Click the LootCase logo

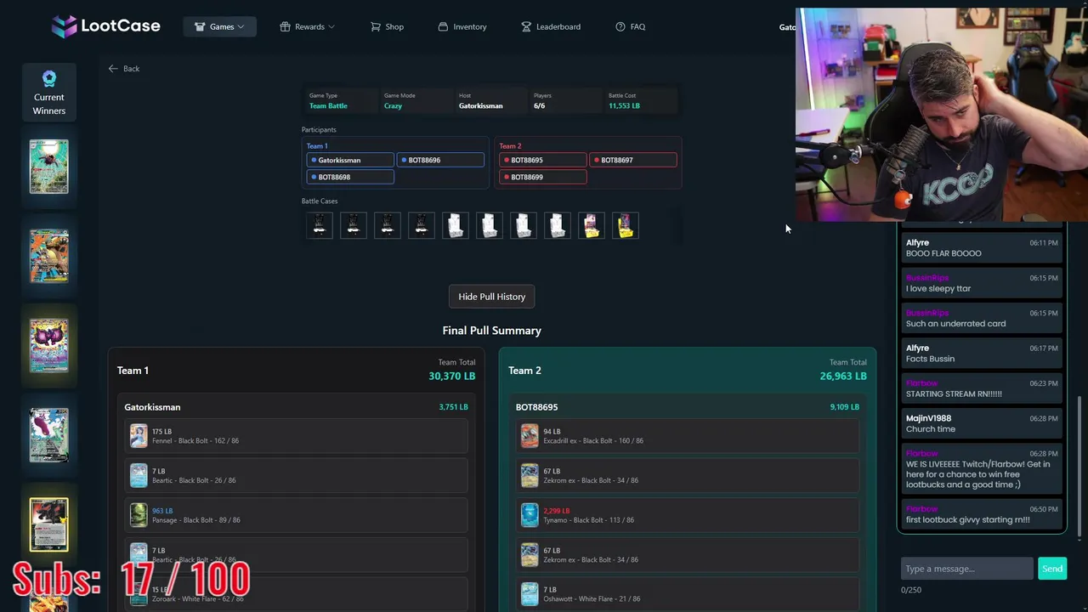[105, 26]
